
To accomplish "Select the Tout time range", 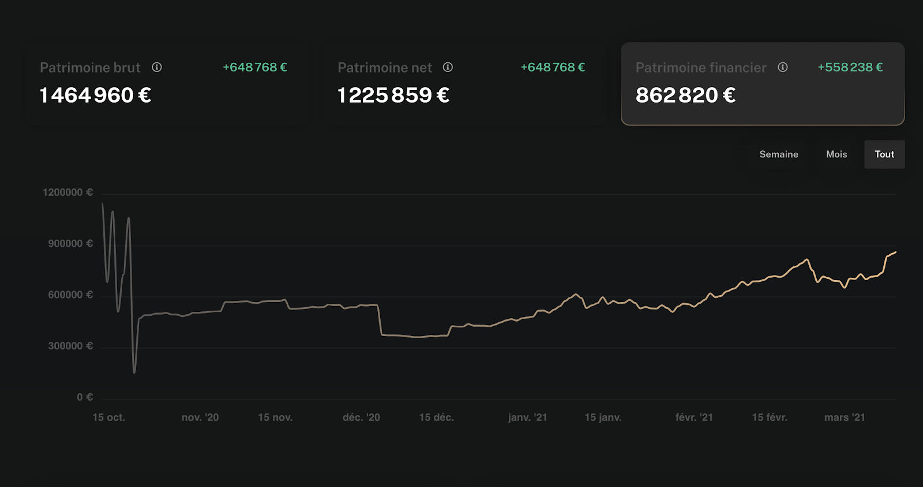I will pos(884,154).
